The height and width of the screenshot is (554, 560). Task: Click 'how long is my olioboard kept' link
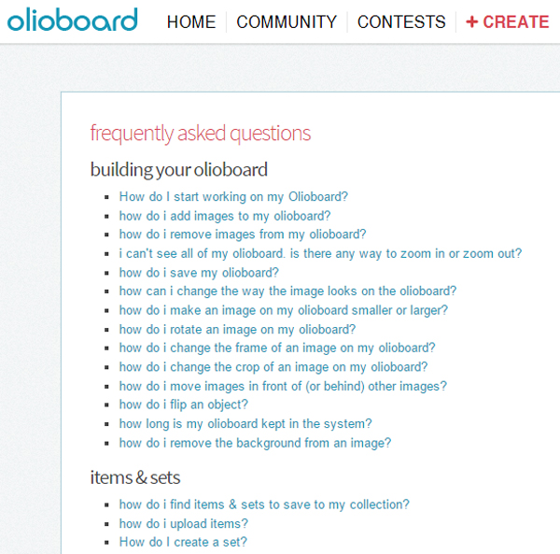coord(245,424)
